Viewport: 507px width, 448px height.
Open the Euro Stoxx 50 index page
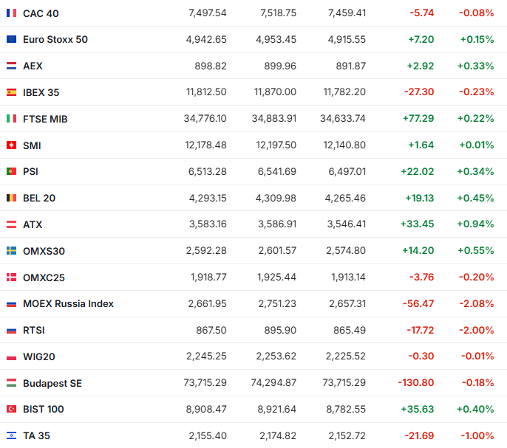pyautogui.click(x=55, y=39)
